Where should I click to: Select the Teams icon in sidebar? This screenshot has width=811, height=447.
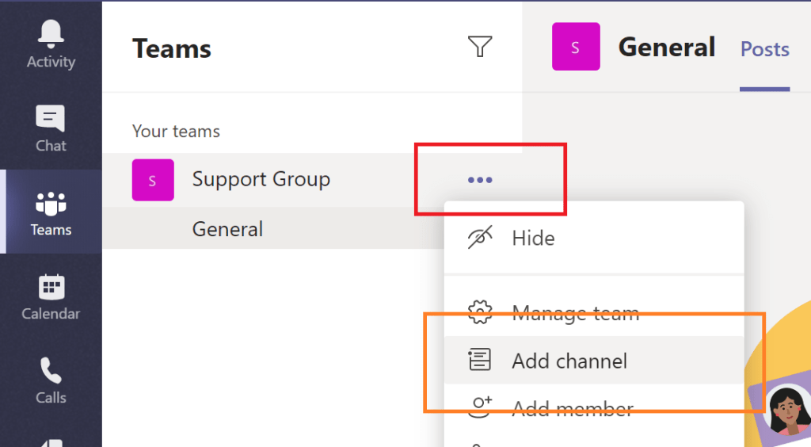(51, 212)
